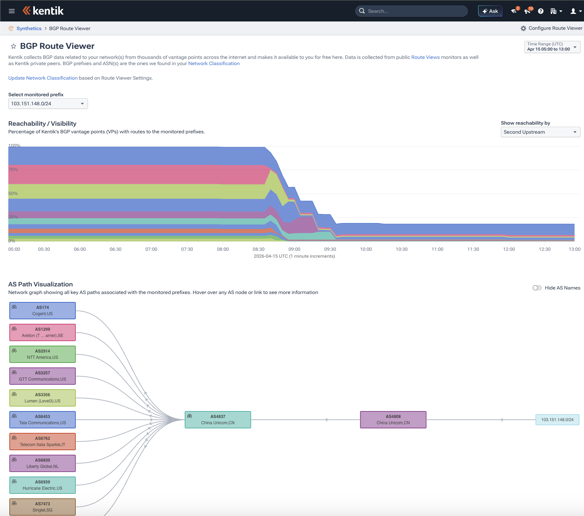Screen dimensions: 584x516
Task: Click the Configure Route Viewer gear icon
Action: (x=523, y=28)
